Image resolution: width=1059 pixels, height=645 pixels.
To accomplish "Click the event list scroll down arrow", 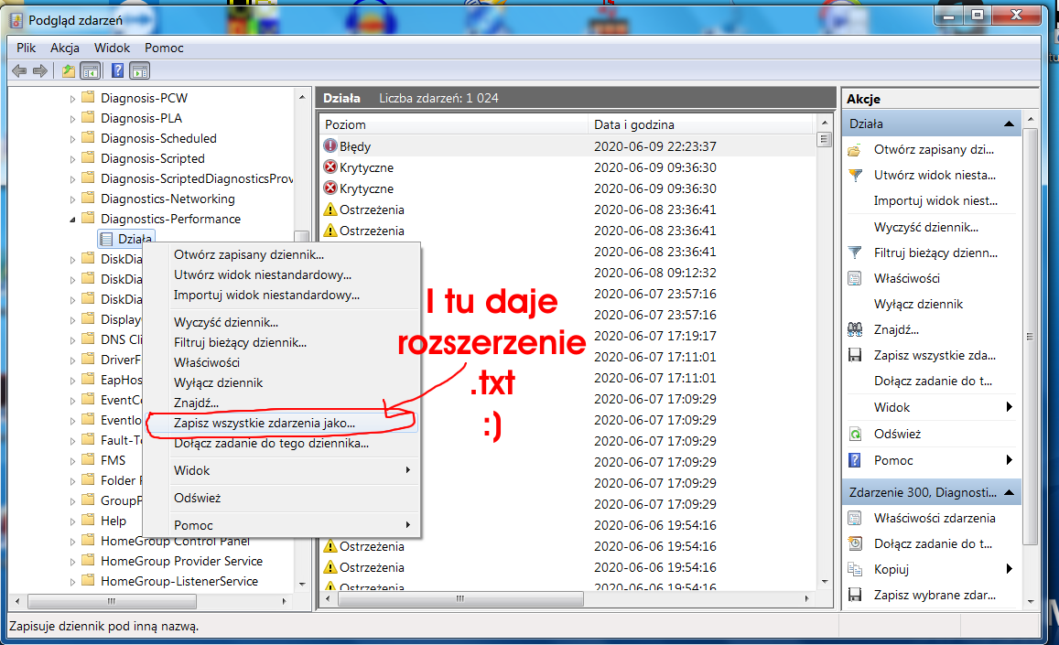I will tap(824, 582).
